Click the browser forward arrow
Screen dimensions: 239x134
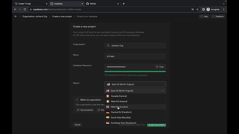pos(20,9)
